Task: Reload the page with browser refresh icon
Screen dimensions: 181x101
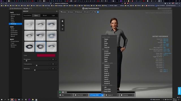Action: [6, 3]
